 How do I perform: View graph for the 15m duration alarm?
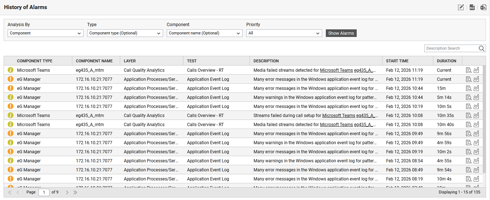(x=476, y=88)
